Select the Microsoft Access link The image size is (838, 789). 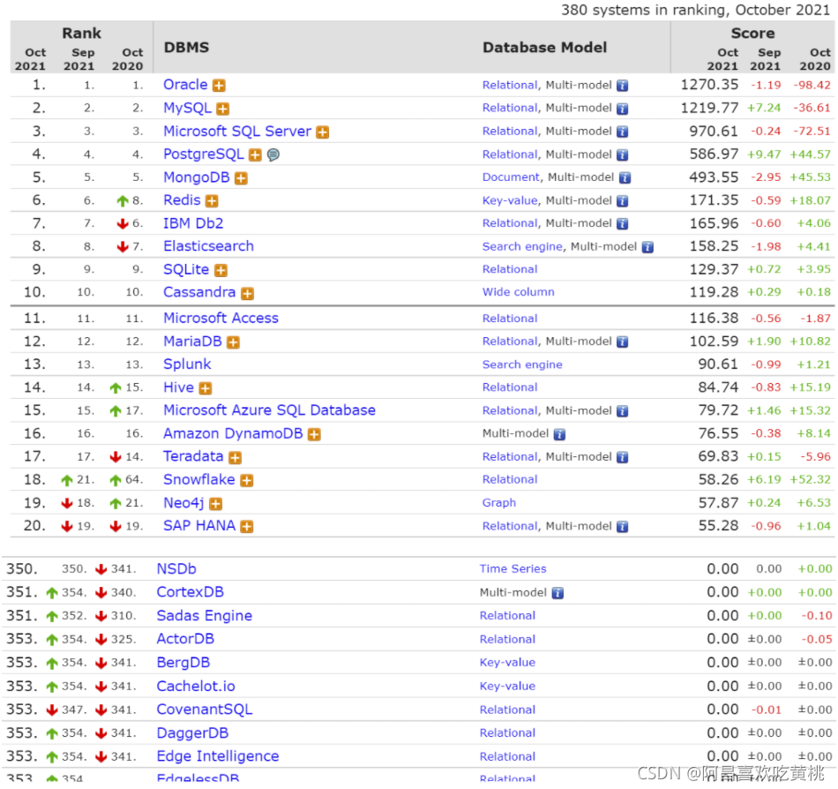pos(221,318)
